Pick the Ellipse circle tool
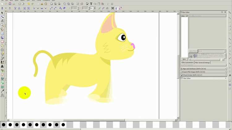This screenshot has height=130, width=232. tap(2, 42)
